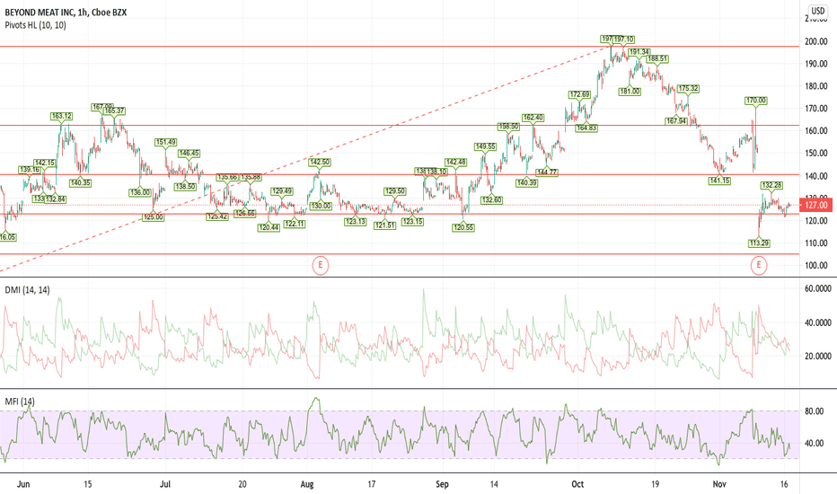
Task: Click the 181.00 pivot low label
Action: click(x=630, y=92)
